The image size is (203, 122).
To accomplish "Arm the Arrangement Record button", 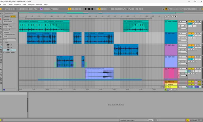I will point(92,9).
